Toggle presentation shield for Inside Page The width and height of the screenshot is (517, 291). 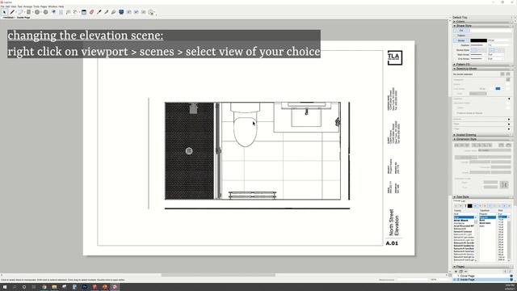tap(511, 280)
